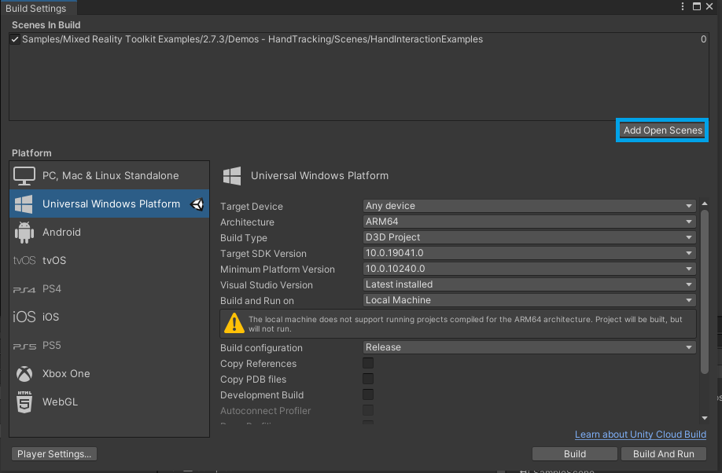Select the PS5 platform icon
The image size is (722, 473).
[x=24, y=346]
